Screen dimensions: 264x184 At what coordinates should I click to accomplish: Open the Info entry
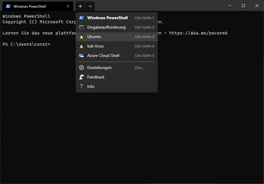pos(117,86)
